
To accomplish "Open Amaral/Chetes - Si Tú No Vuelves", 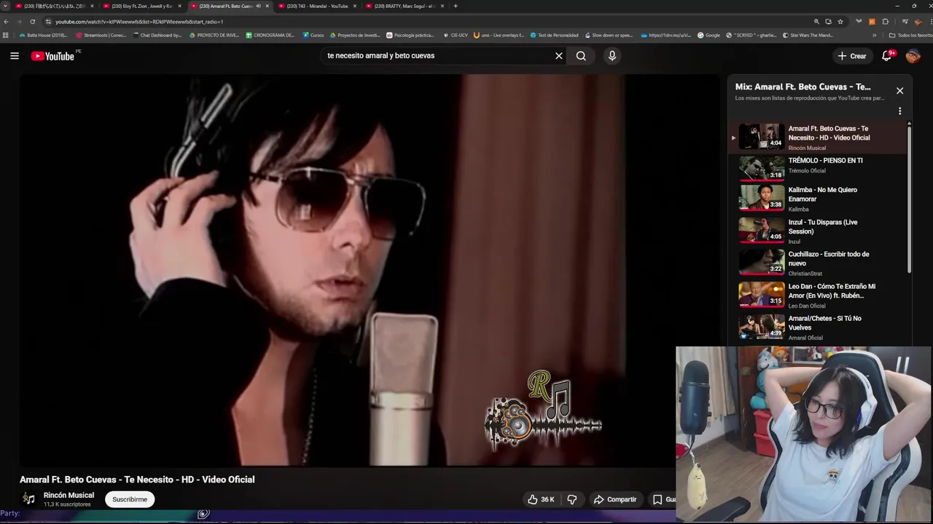I will (816, 327).
